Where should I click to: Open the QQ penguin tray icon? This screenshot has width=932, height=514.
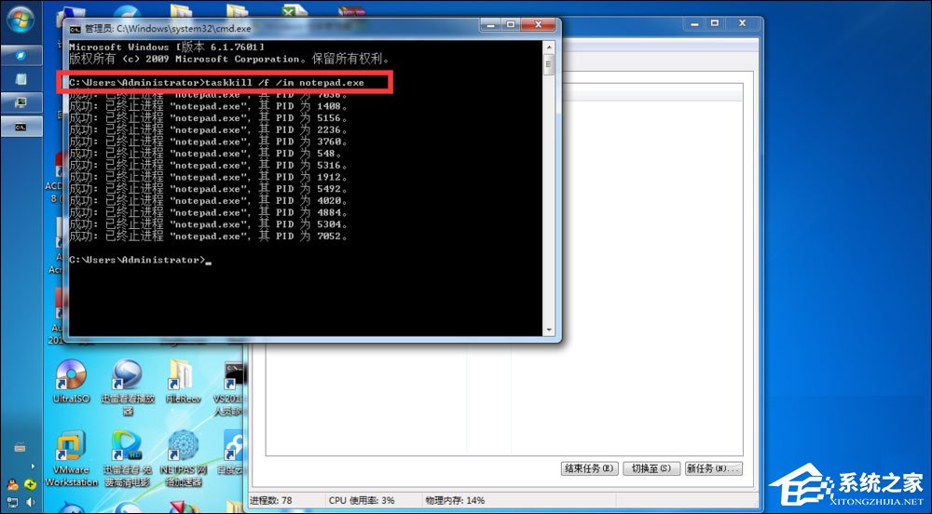pos(12,484)
